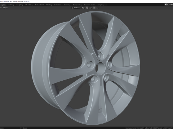Open the transform pivot point selector

[x=83, y=8]
